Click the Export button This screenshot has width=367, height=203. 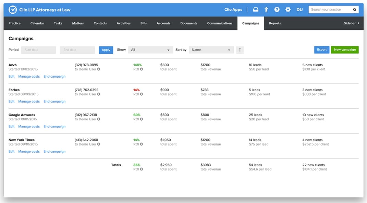321,50
